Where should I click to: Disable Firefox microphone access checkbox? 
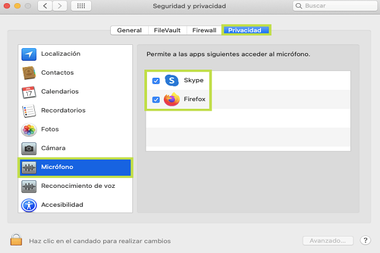[x=156, y=99]
